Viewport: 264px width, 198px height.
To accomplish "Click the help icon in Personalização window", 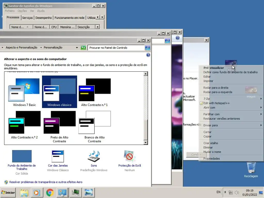I will [148, 55].
